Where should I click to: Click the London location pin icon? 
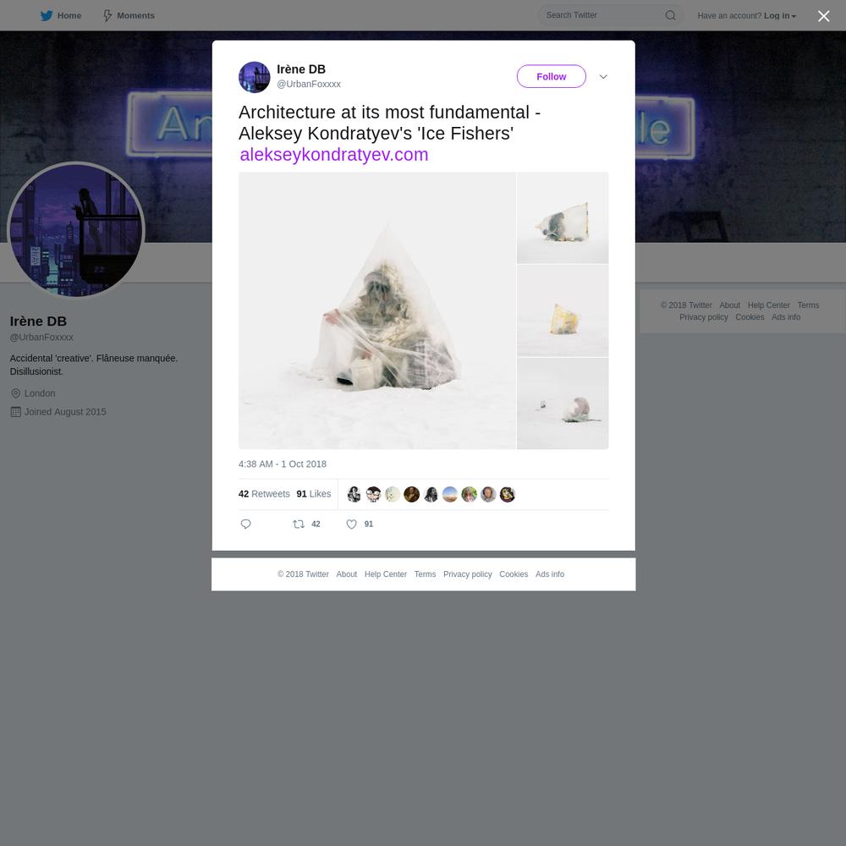(15, 393)
